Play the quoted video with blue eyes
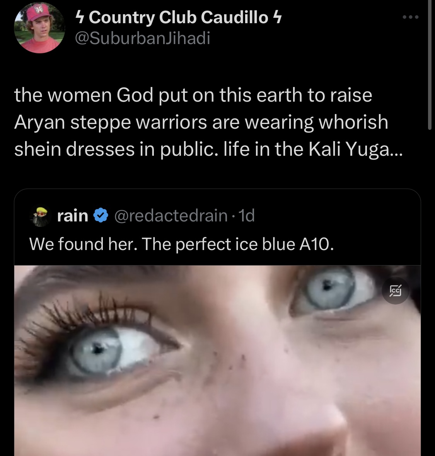 coord(217,361)
